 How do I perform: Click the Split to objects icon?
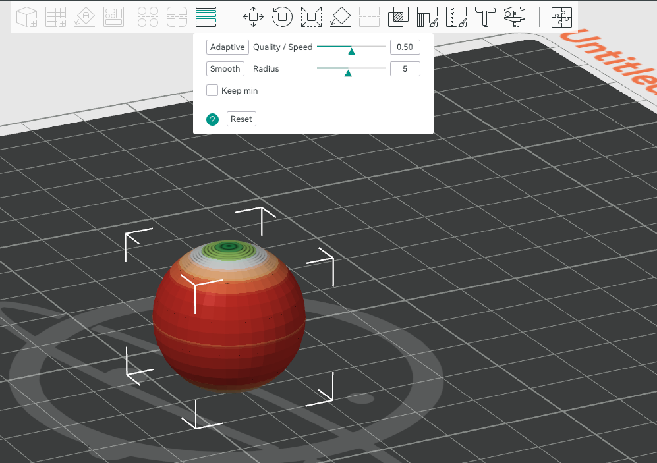[148, 17]
